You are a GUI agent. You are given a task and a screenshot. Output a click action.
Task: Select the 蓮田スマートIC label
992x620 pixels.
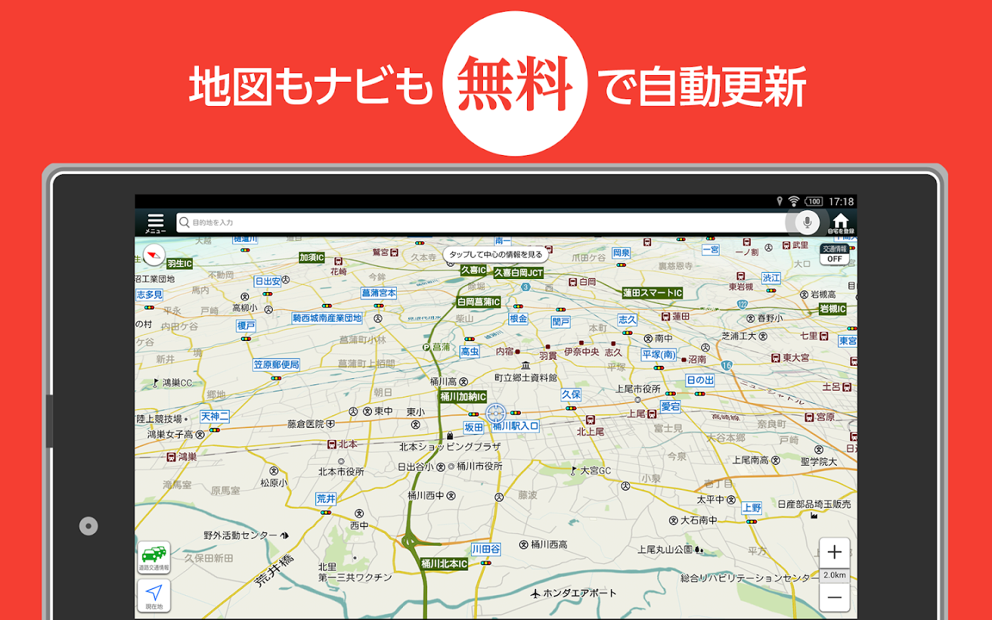[x=652, y=293]
